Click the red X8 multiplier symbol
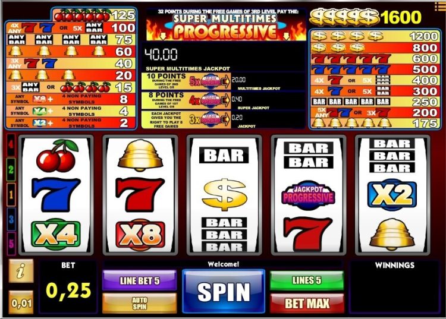Screen dimensions: 446x319 [x=140, y=235]
